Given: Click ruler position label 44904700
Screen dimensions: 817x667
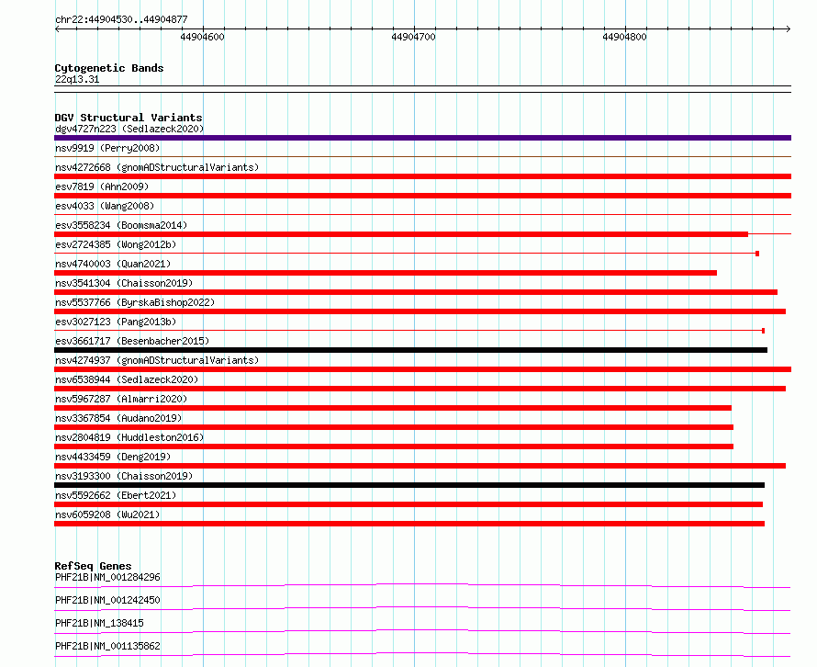Looking at the screenshot, I should click(413, 37).
